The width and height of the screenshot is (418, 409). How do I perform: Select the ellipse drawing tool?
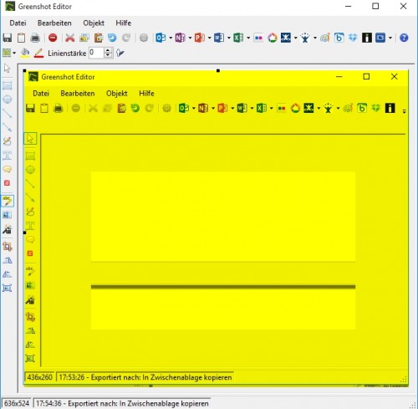click(8, 100)
